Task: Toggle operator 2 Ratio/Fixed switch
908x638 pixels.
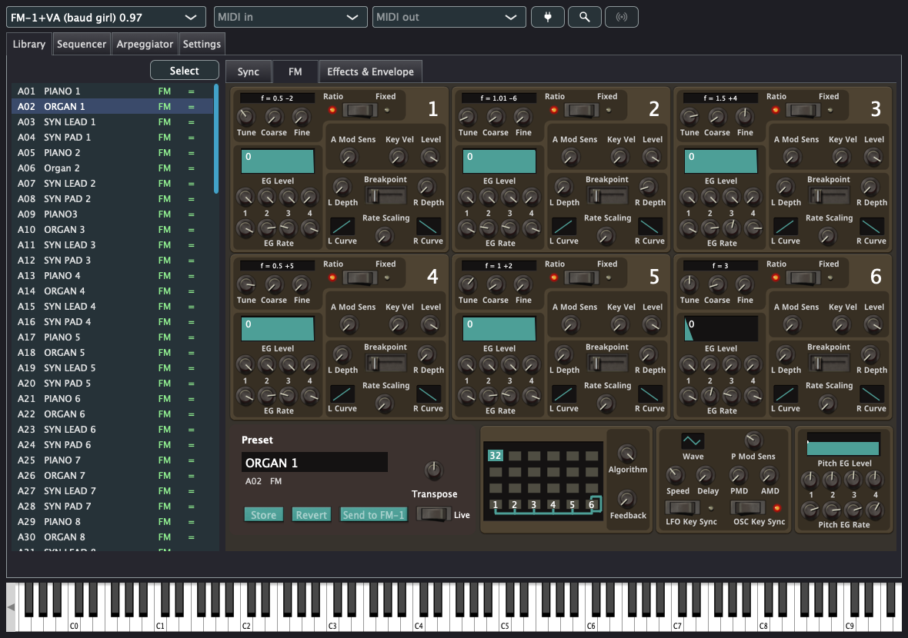Action: tap(582, 110)
